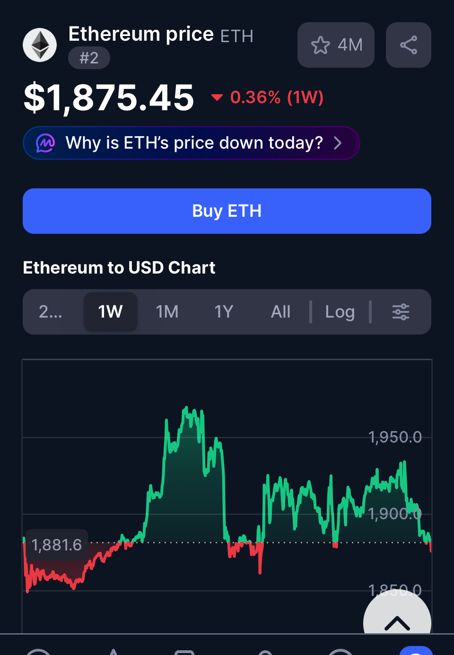The width and height of the screenshot is (454, 655).
Task: Click the Buy ETH button
Action: coord(227,211)
